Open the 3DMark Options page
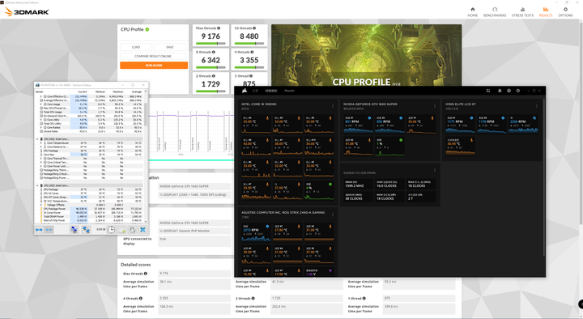The height and width of the screenshot is (319, 583). pos(565,12)
